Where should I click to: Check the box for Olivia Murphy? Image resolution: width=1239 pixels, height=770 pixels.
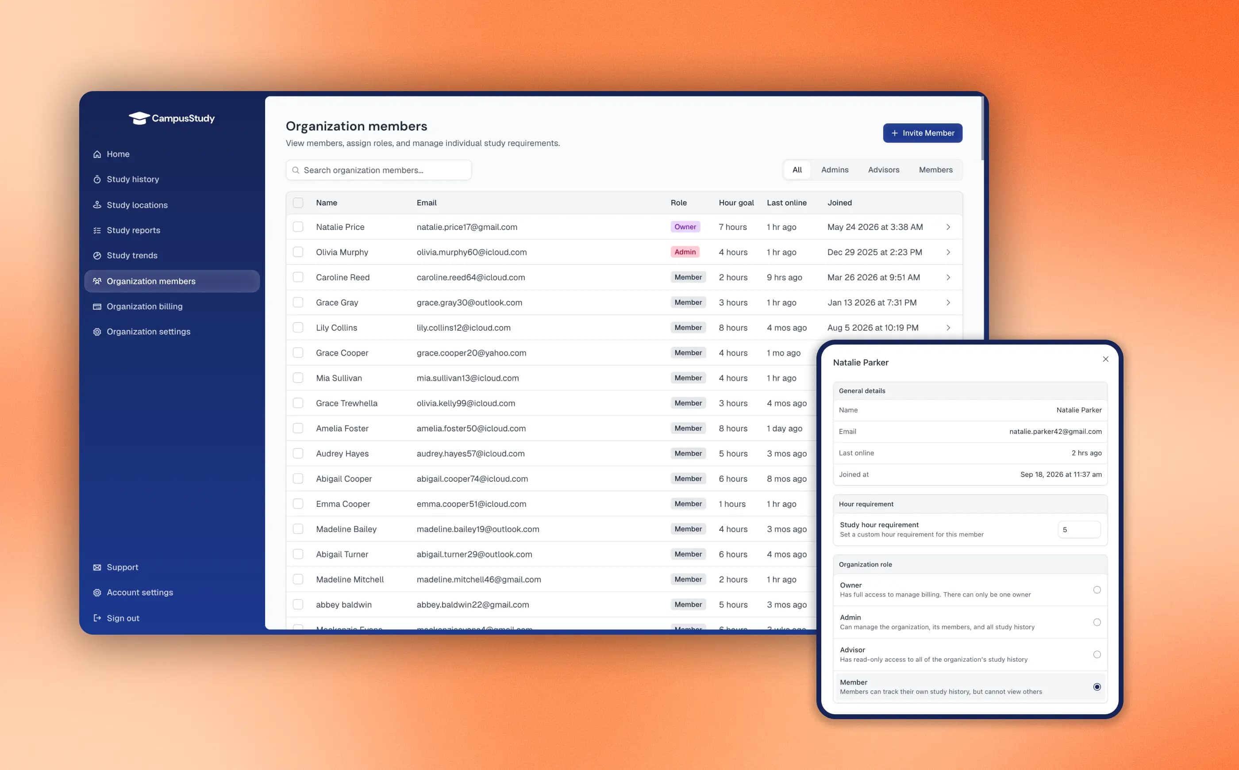[x=298, y=252]
